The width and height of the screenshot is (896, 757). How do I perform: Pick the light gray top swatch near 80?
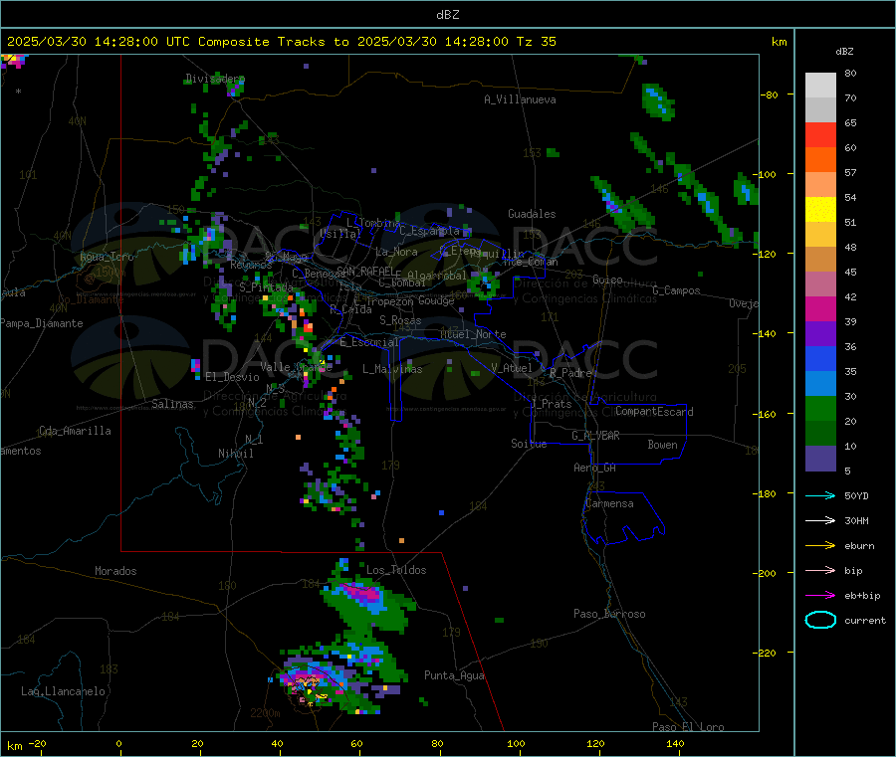pyautogui.click(x=820, y=86)
